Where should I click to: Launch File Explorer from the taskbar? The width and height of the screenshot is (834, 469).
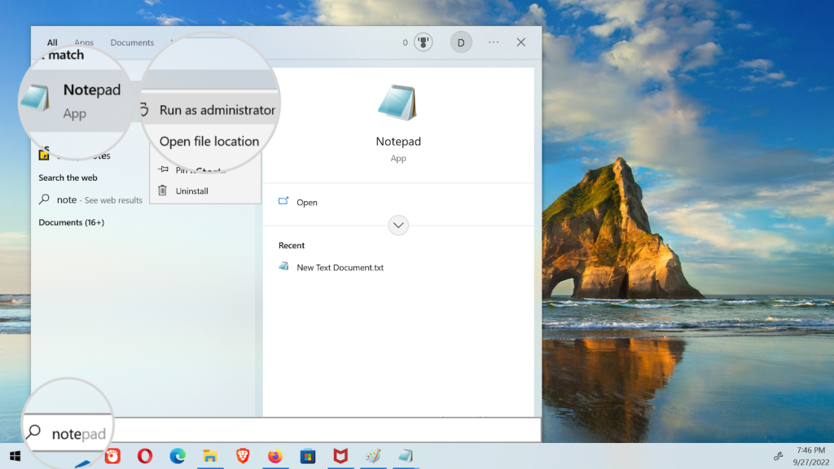[x=210, y=456]
